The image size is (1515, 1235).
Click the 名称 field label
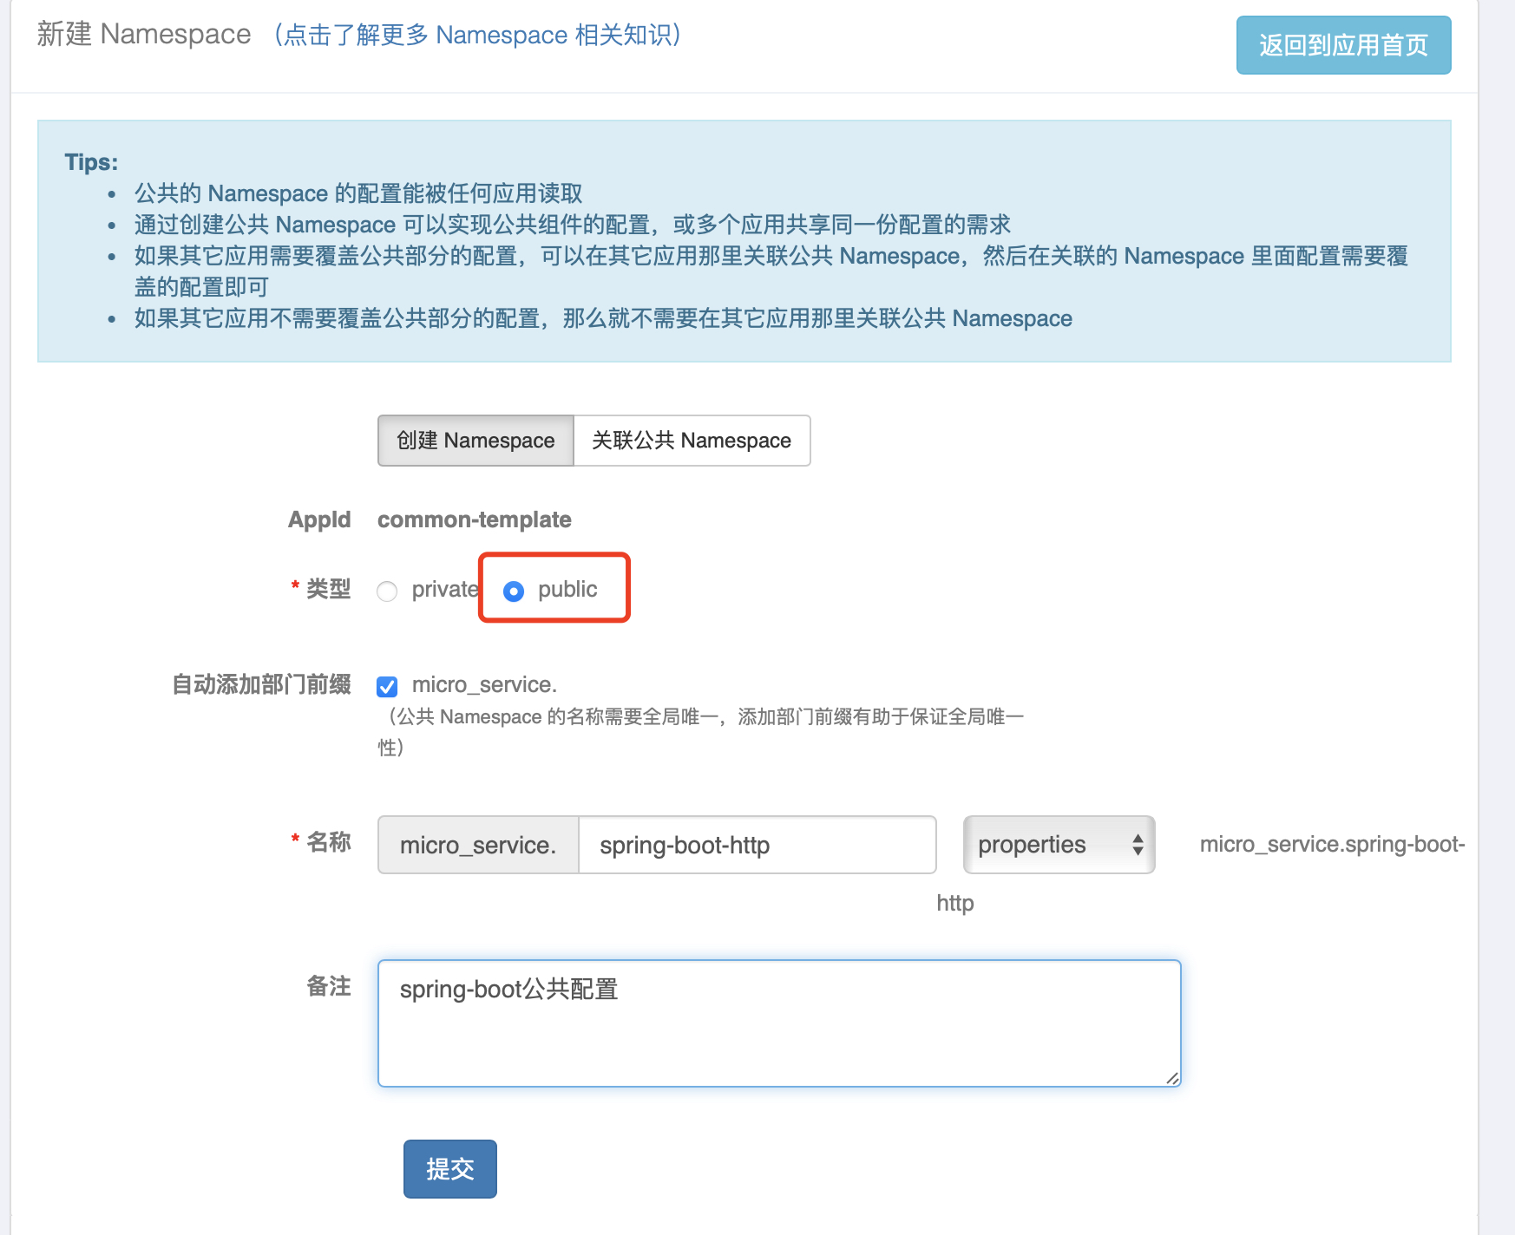(x=328, y=842)
